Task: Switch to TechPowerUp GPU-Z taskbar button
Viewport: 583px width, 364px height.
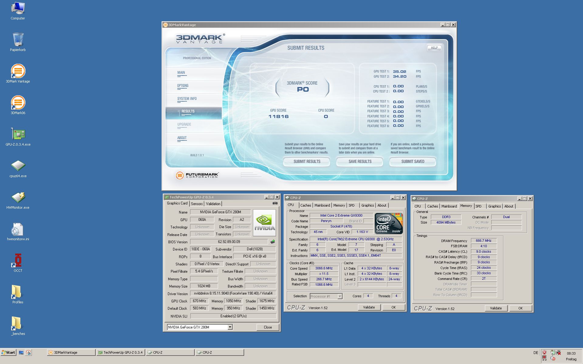Action: click(121, 352)
